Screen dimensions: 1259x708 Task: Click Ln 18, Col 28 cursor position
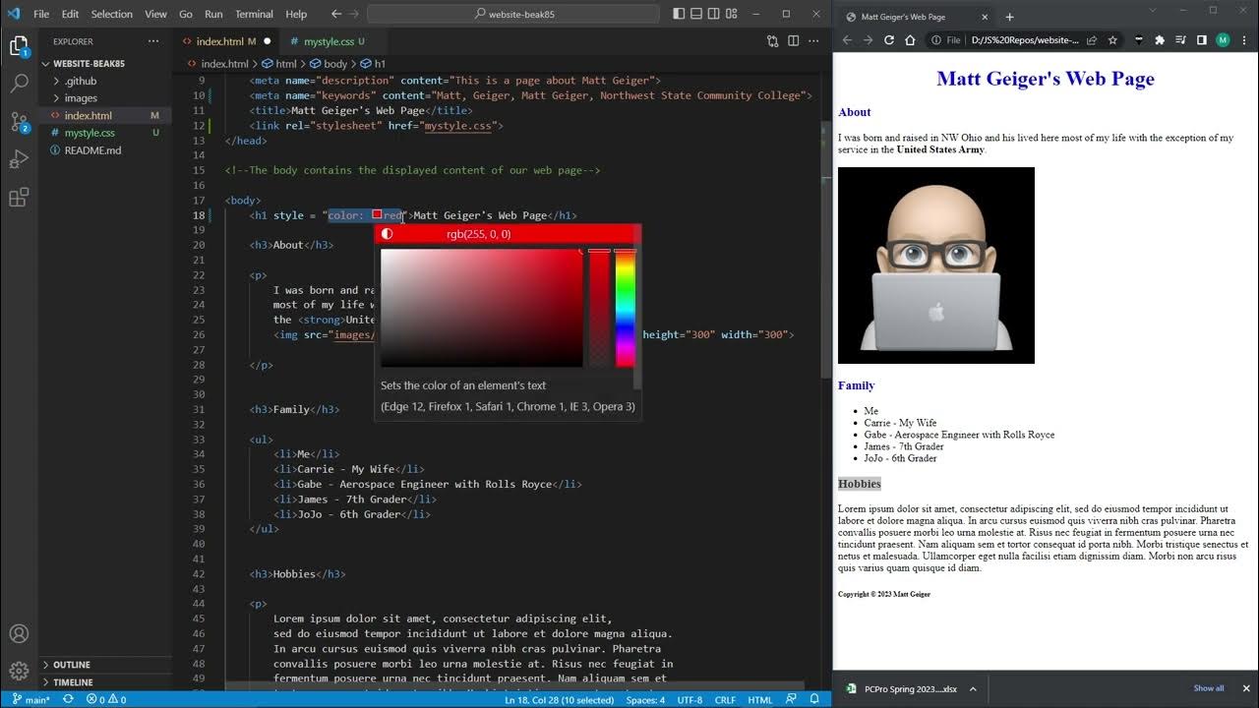(x=560, y=699)
